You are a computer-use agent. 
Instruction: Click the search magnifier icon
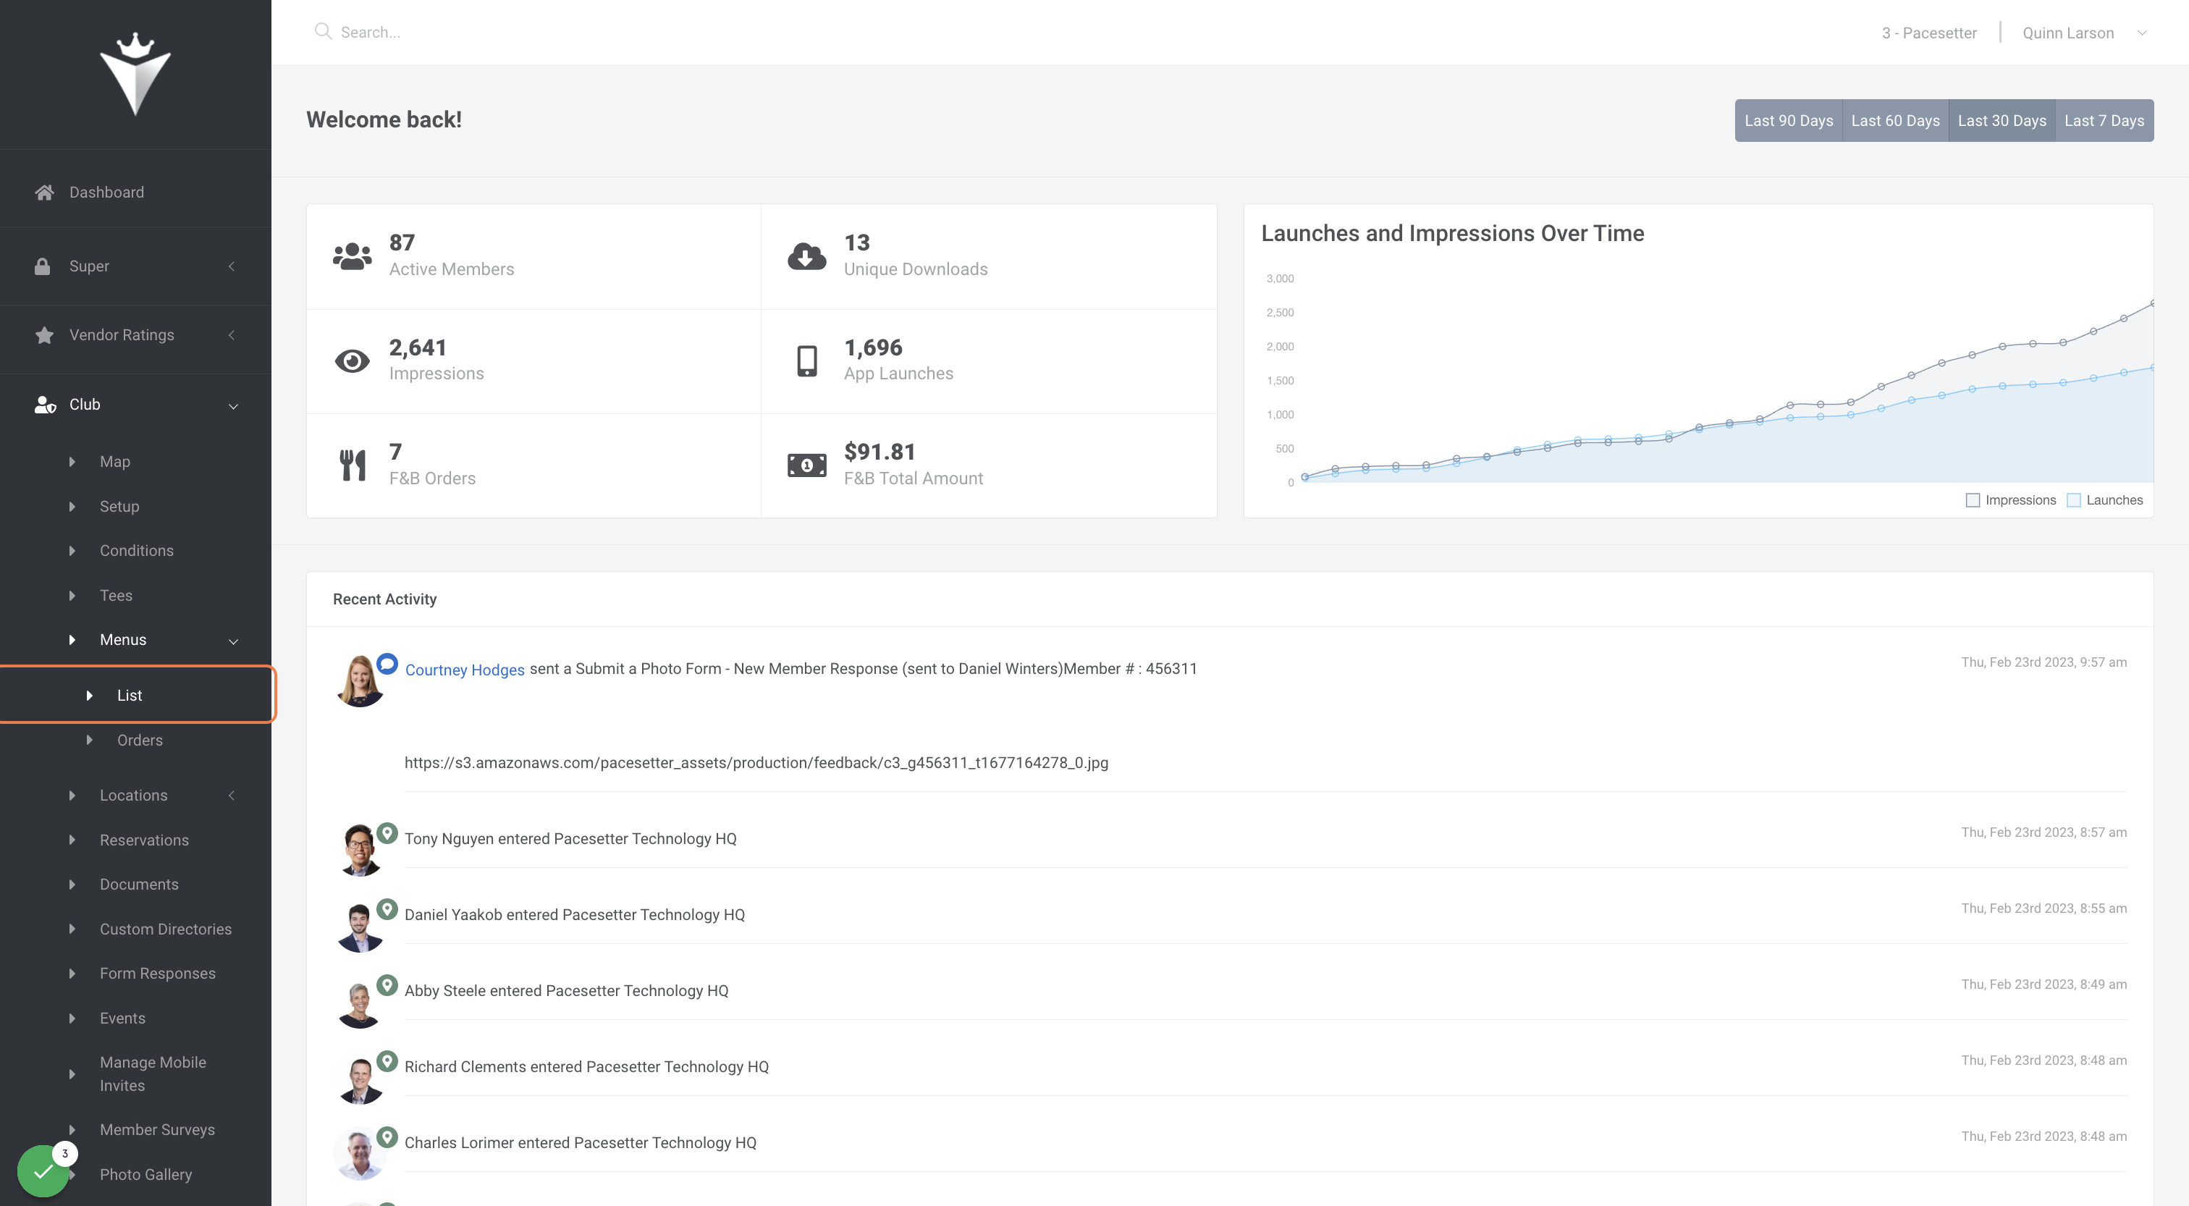pos(323,31)
